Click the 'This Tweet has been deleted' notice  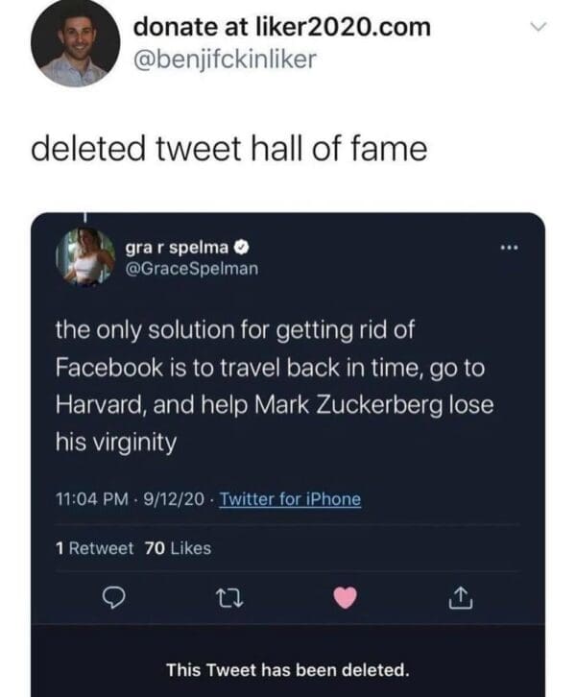coord(287,669)
